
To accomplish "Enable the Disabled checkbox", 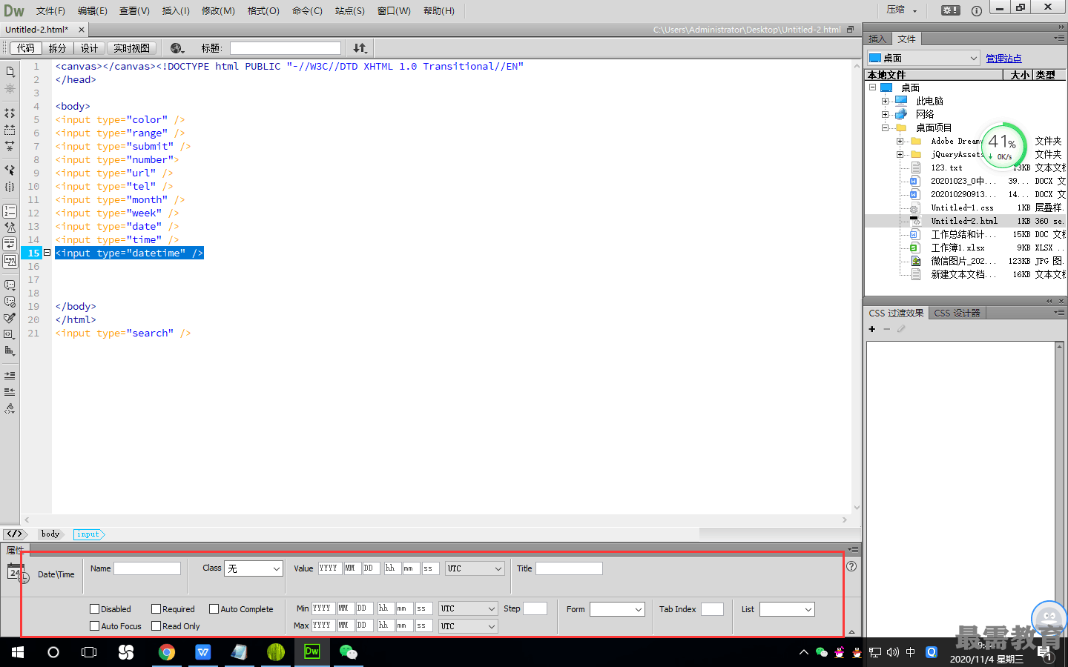I will tap(94, 609).
